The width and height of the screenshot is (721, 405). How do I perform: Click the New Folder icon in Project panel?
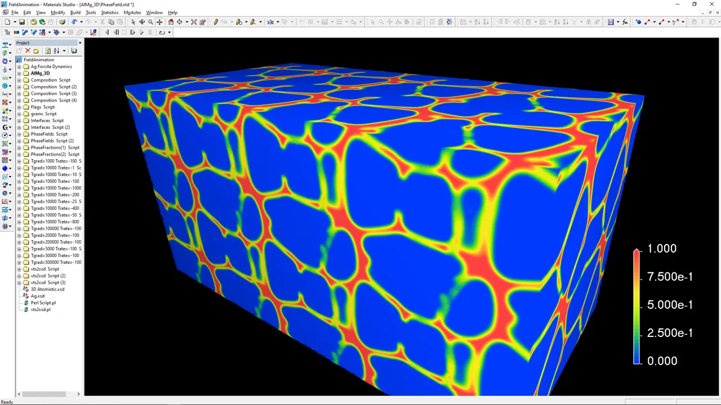pos(36,51)
